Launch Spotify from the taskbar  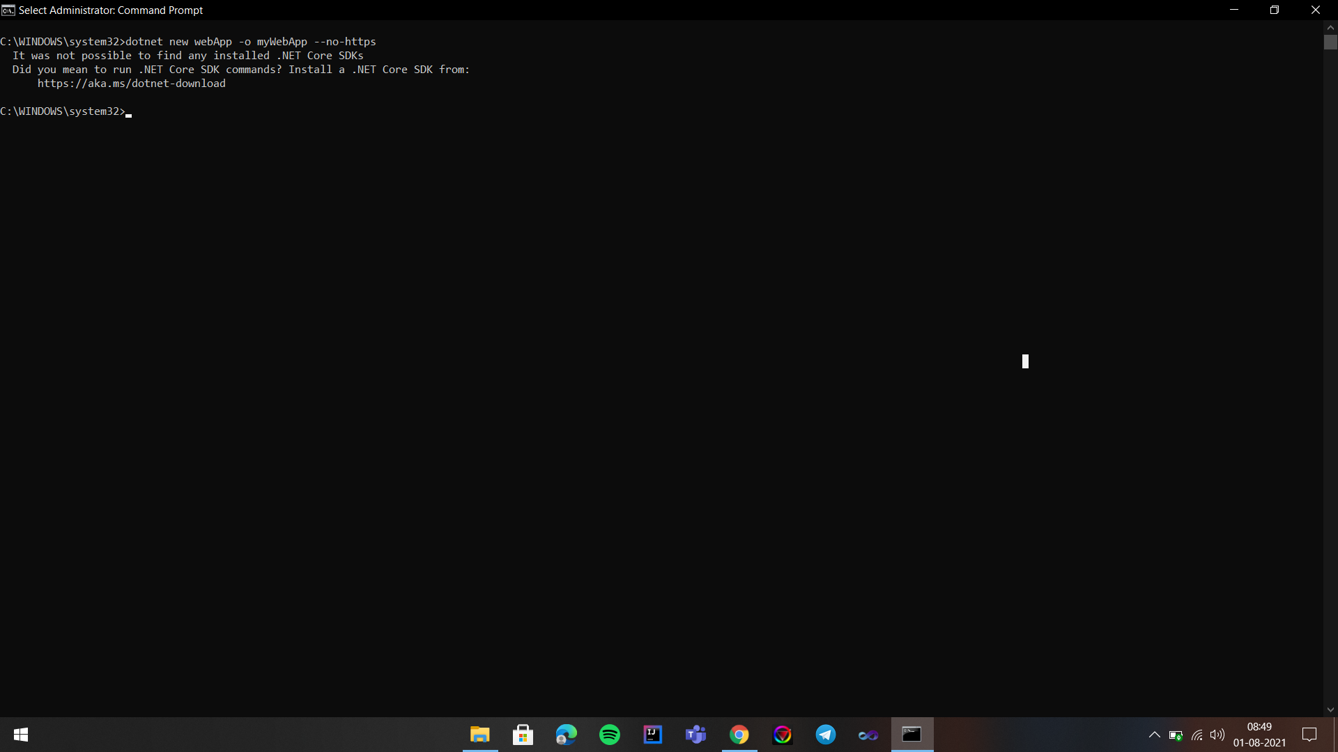(x=609, y=735)
